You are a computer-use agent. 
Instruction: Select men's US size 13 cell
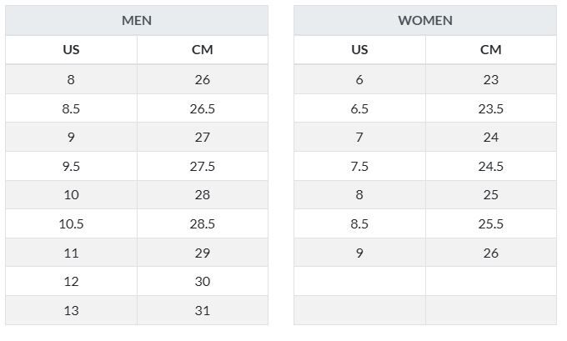point(71,310)
